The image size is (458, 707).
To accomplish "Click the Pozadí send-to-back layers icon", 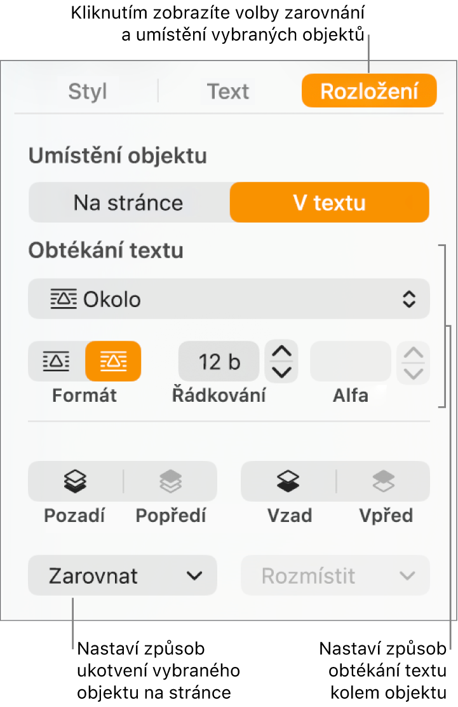I will 75,481.
